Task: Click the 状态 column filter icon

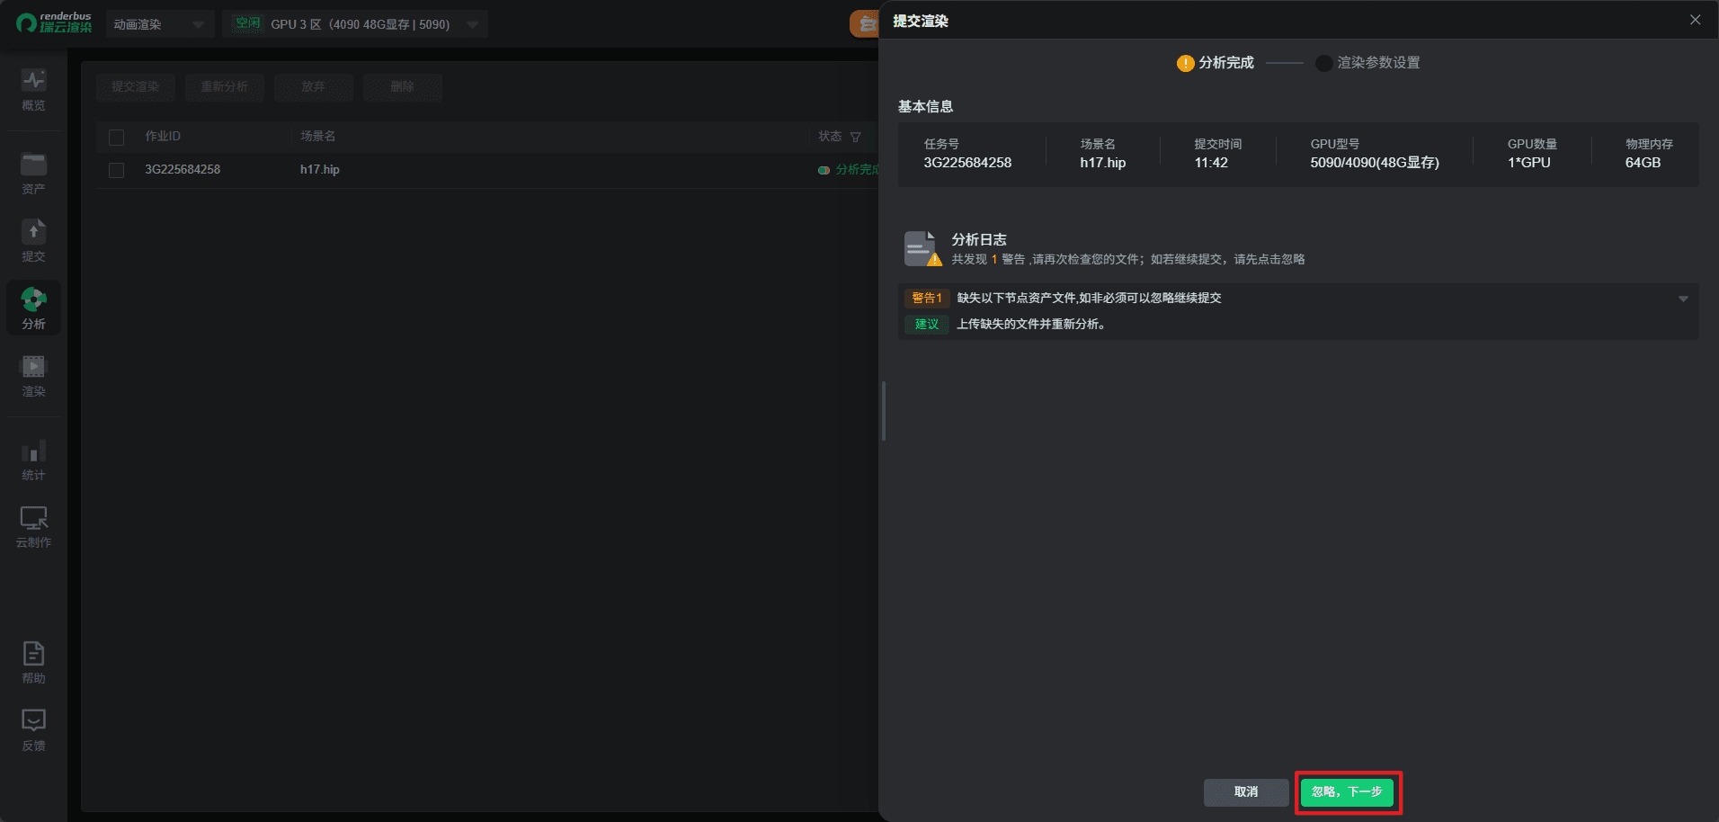Action: click(855, 137)
